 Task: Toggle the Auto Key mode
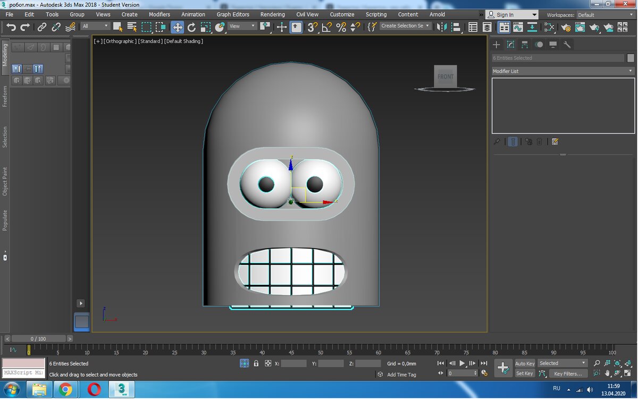525,363
